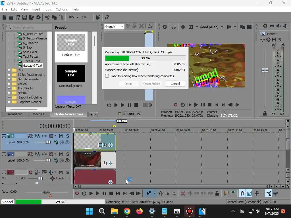Mute video track 2

point(61,154)
